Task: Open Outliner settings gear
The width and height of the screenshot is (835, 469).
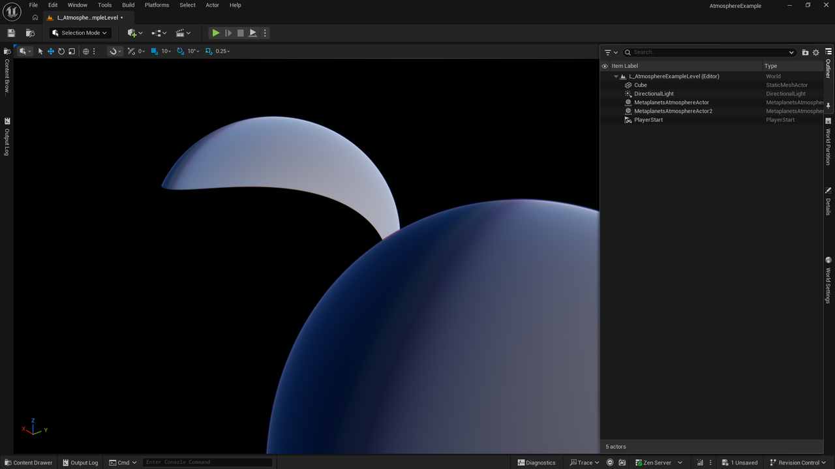Action: tap(815, 52)
